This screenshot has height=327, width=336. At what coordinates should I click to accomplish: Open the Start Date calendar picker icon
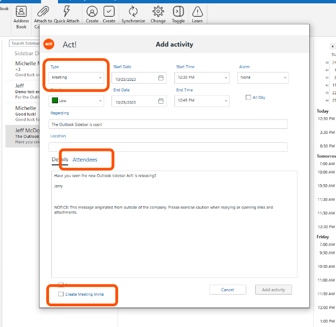[x=160, y=78]
